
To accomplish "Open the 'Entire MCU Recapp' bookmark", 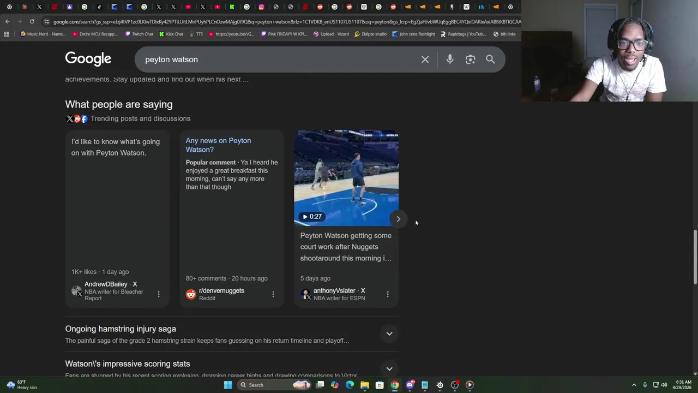I will coord(95,34).
